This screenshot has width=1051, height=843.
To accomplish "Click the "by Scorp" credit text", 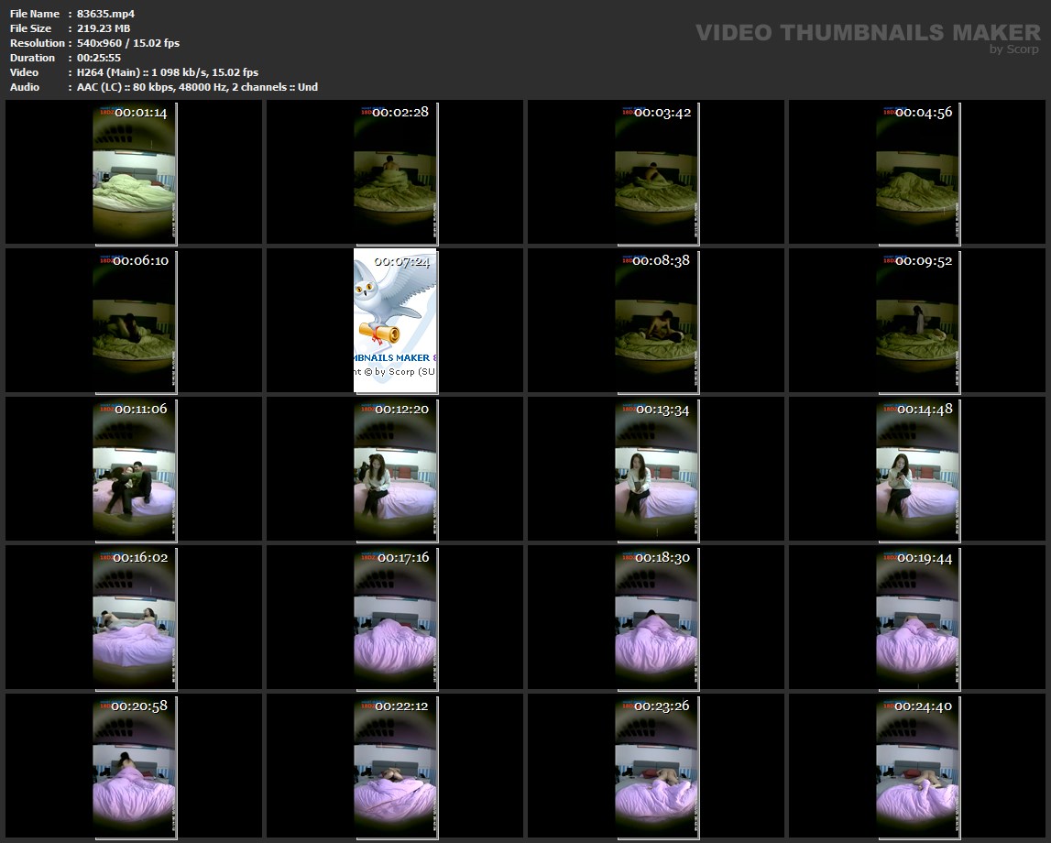I will (x=1013, y=49).
